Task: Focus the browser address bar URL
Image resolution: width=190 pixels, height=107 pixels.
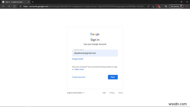Action: 84,6
